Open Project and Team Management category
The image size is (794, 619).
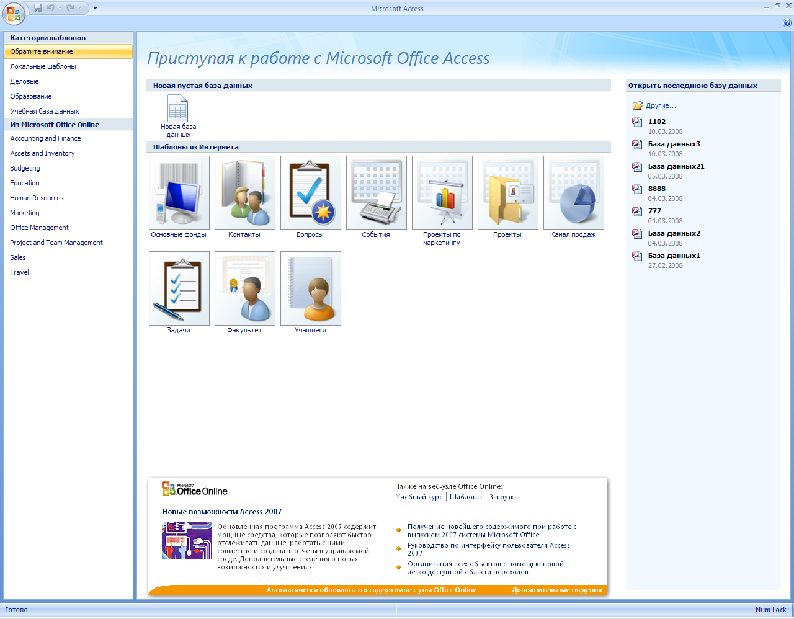click(x=68, y=243)
